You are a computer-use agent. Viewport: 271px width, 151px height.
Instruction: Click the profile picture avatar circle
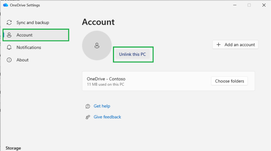tap(97, 46)
